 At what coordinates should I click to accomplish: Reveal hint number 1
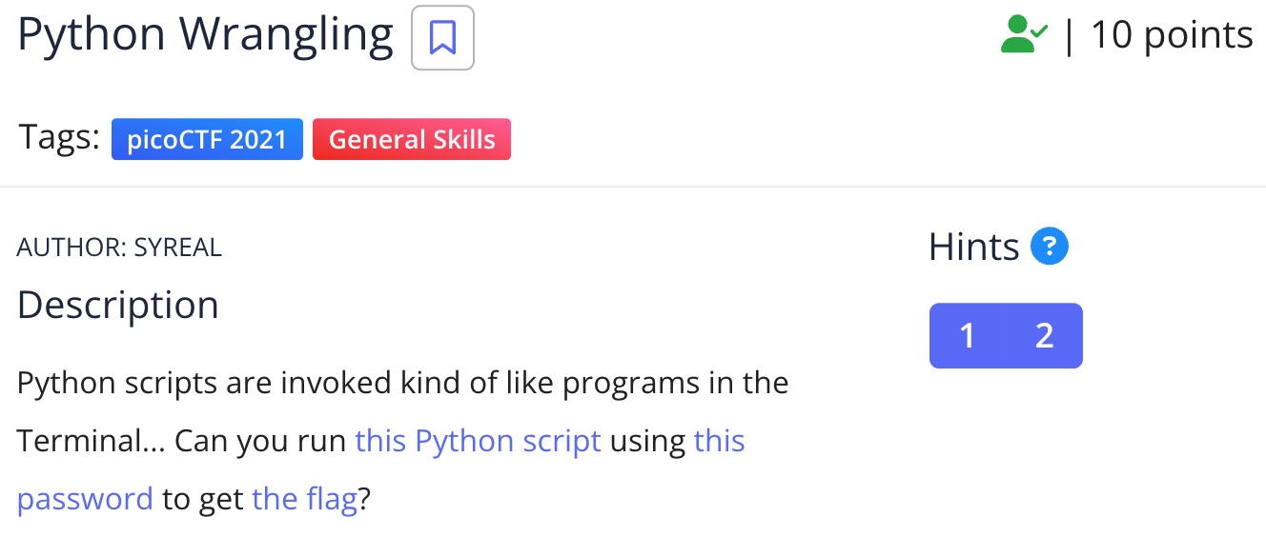coord(968,335)
